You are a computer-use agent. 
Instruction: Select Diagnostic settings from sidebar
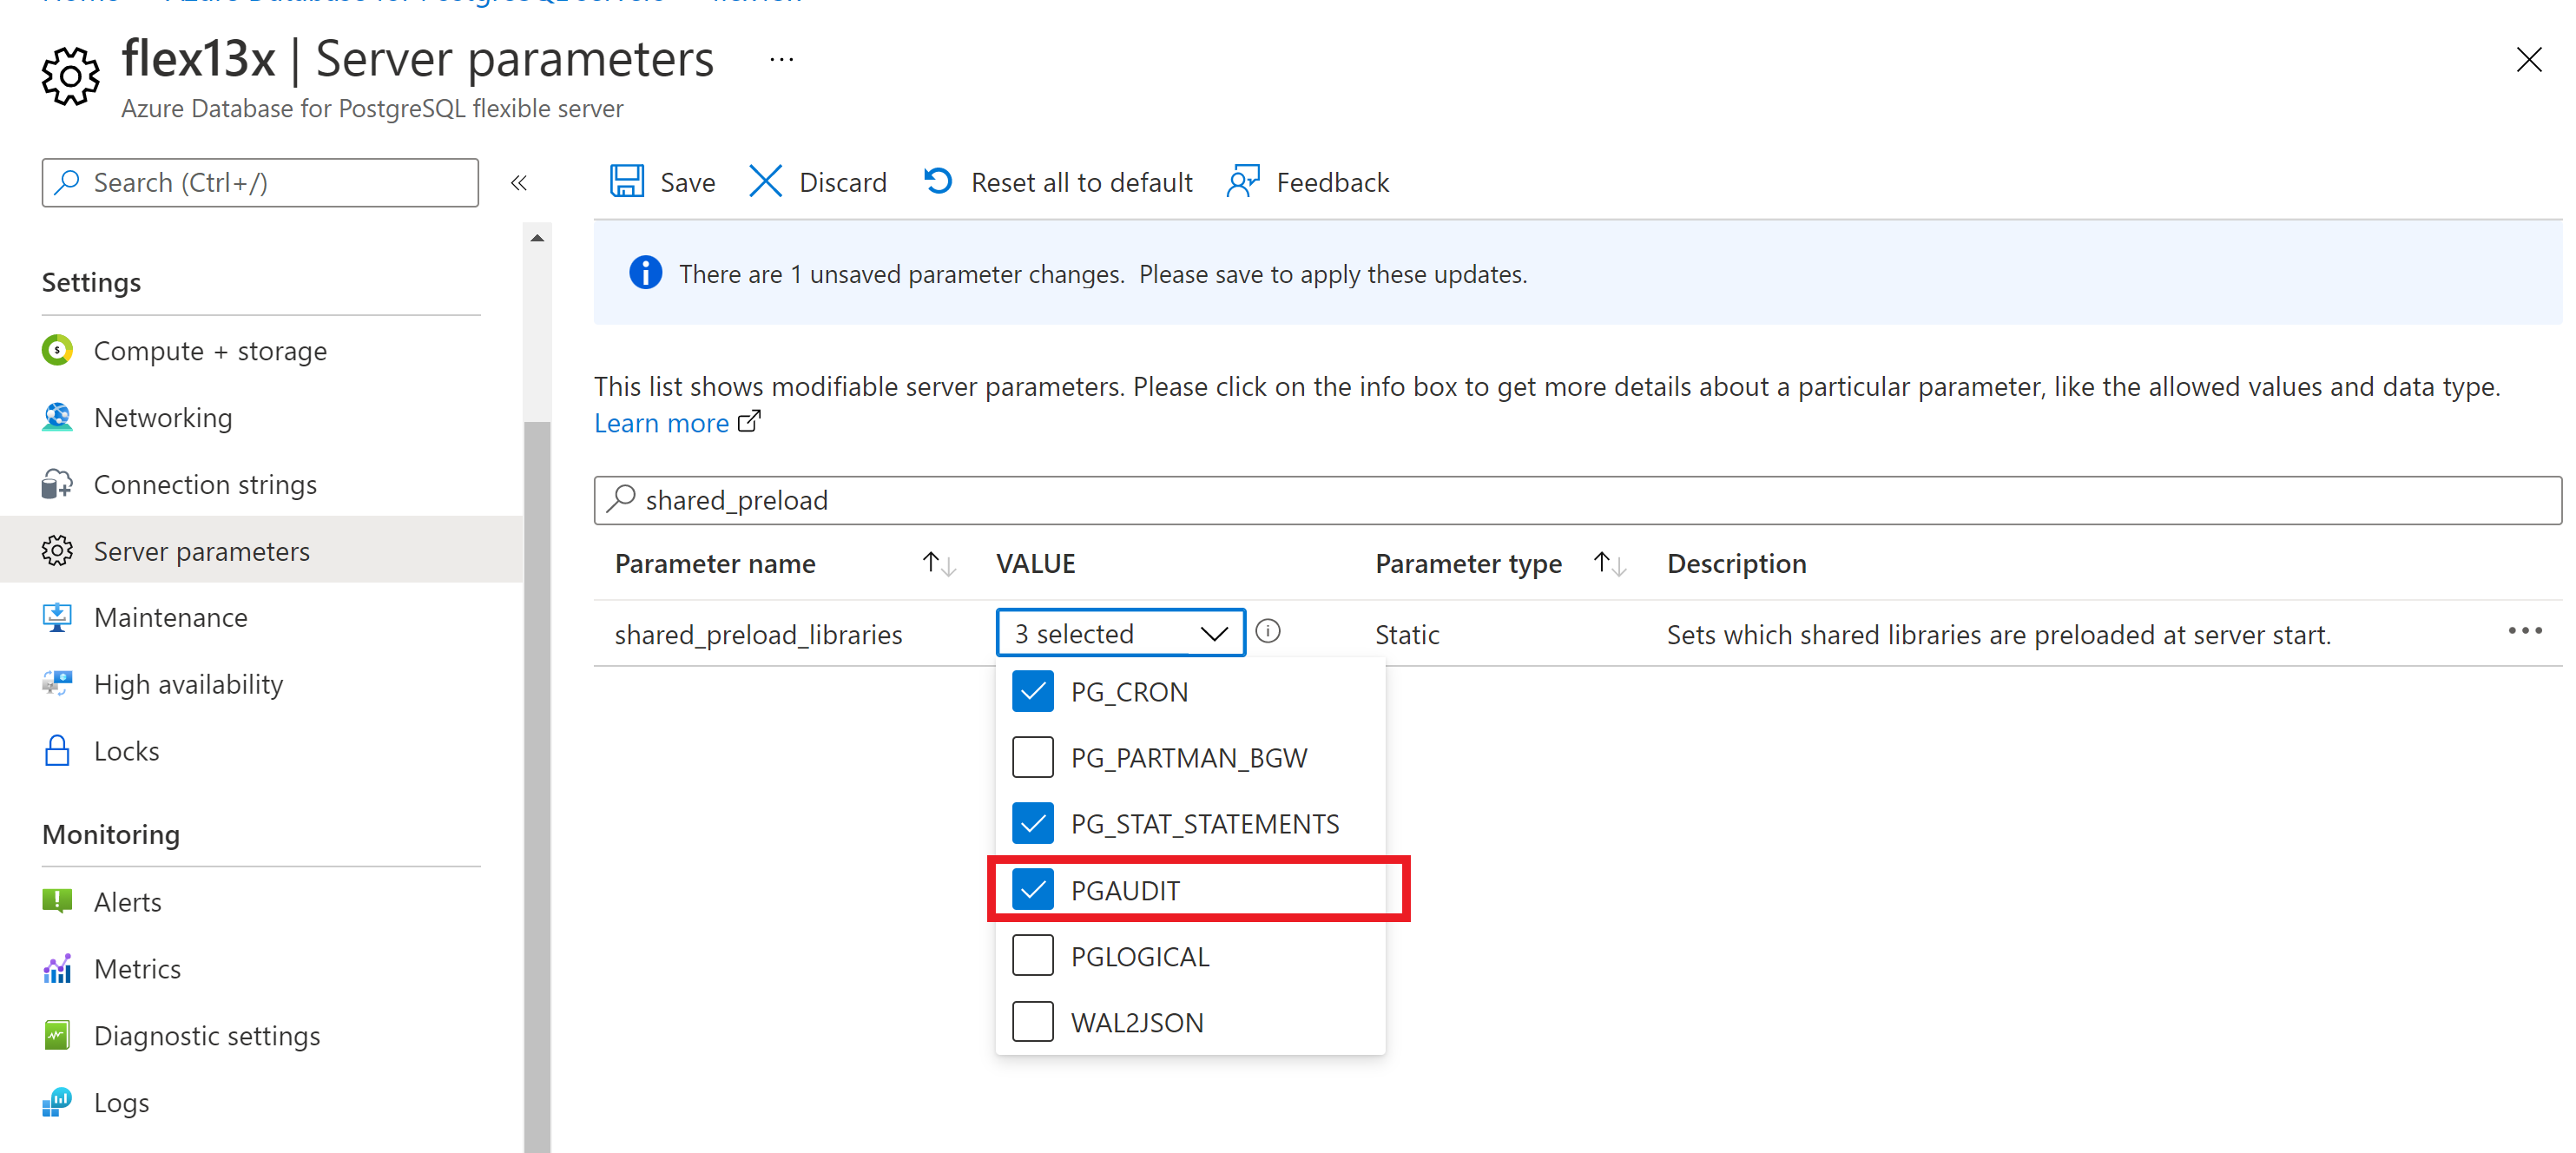206,1037
